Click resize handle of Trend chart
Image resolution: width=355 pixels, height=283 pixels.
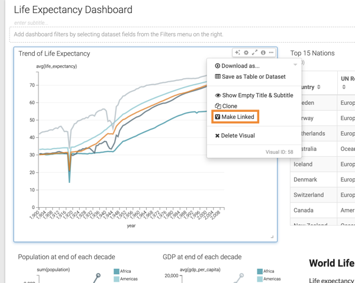[272, 237]
